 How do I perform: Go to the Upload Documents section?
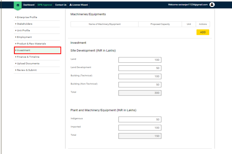point(28,63)
